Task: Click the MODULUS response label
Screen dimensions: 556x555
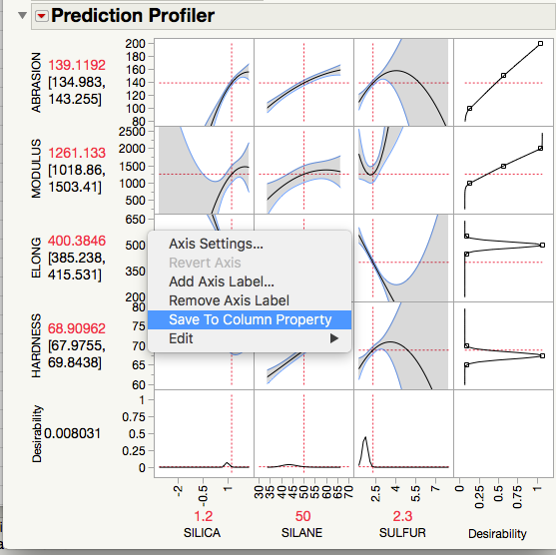Action: pyautogui.click(x=36, y=169)
